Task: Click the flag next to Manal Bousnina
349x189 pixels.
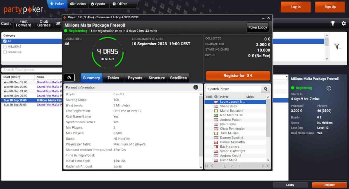Action: [x=216, y=111]
